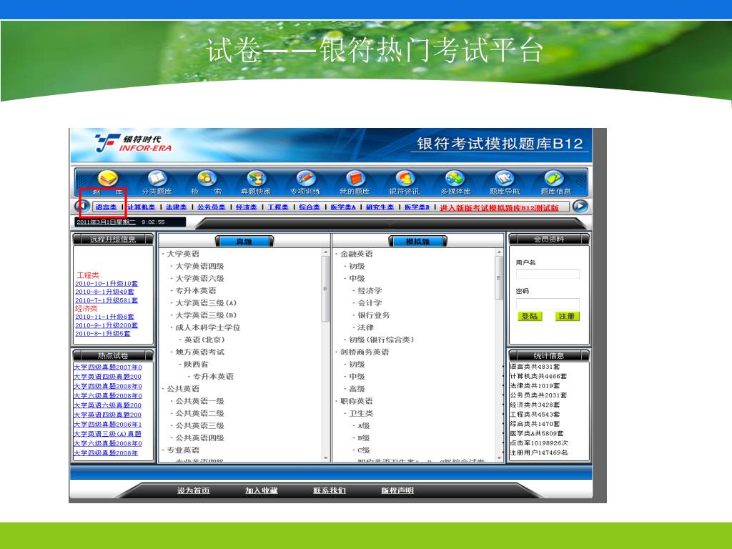Select 英语(北京) in the tree

click(x=204, y=340)
